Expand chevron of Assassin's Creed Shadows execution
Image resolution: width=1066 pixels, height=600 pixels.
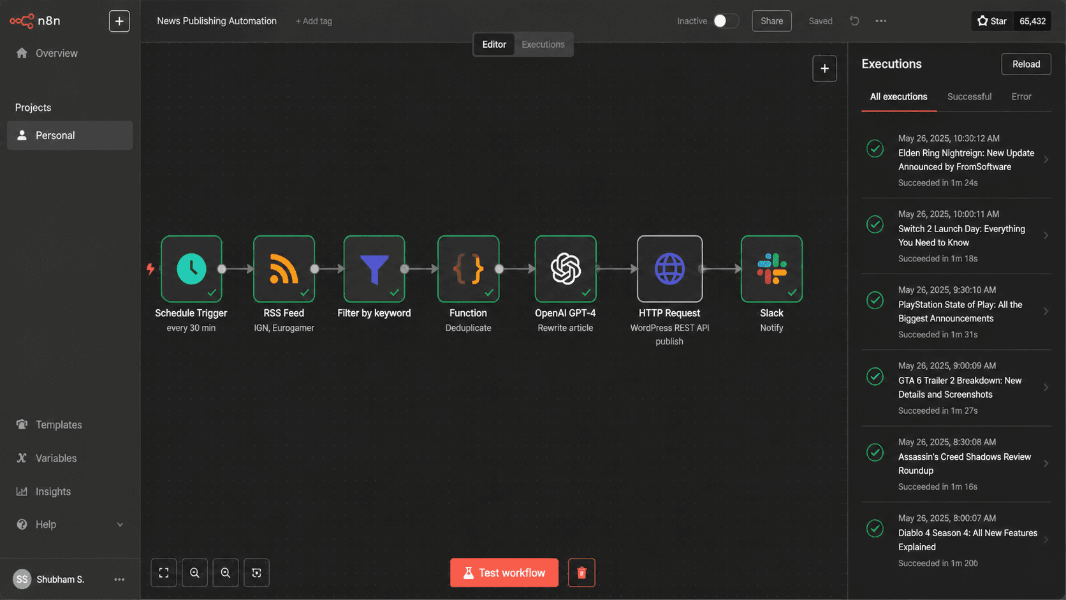pos(1046,464)
